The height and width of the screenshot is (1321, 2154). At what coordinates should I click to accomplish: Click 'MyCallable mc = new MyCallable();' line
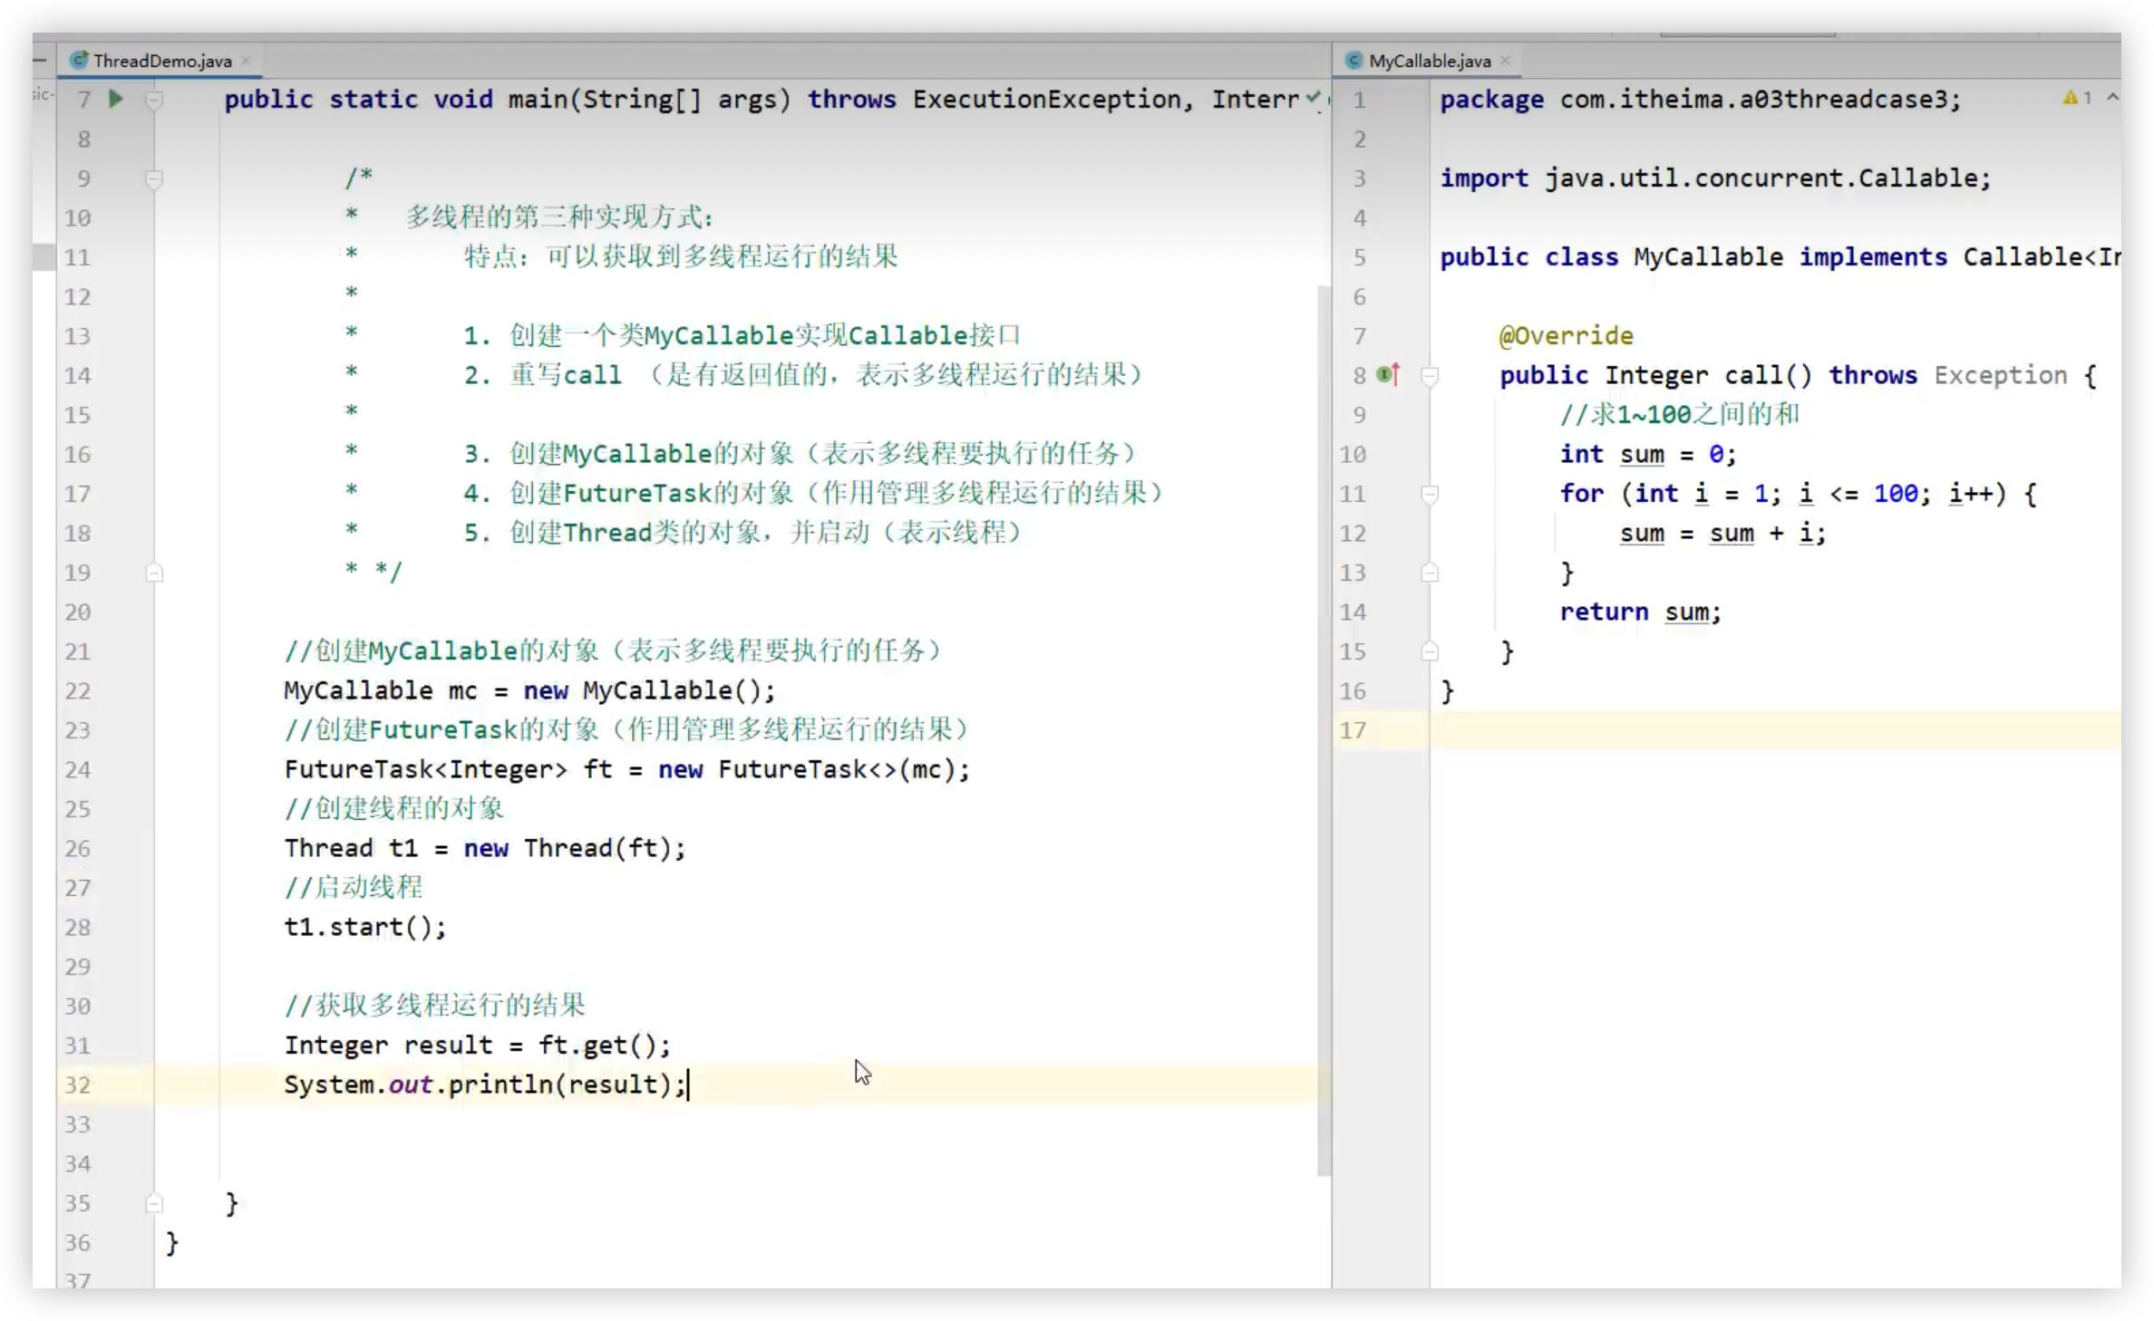529,690
